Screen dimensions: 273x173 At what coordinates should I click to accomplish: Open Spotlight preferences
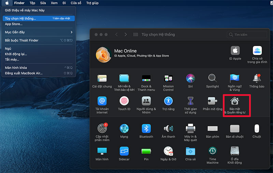213,81
